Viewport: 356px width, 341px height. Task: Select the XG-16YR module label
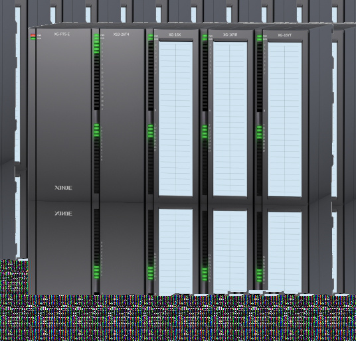coord(230,35)
